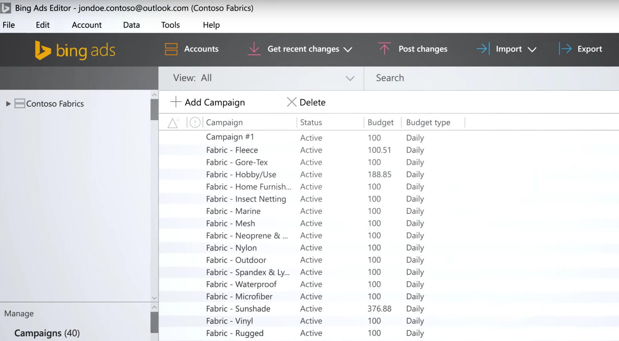The height and width of the screenshot is (341, 619).
Task: Click the warning triangle column header icon
Action: tap(173, 122)
